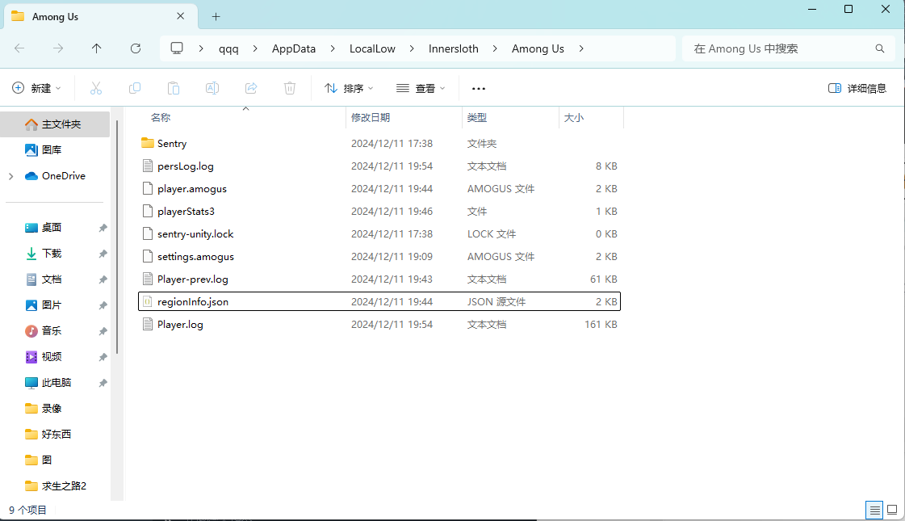The image size is (905, 521).
Task: Click the Cut scissors icon
Action: pyautogui.click(x=96, y=88)
